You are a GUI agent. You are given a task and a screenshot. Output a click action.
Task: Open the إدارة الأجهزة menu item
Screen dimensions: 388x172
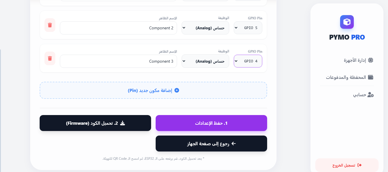pyautogui.click(x=355, y=60)
